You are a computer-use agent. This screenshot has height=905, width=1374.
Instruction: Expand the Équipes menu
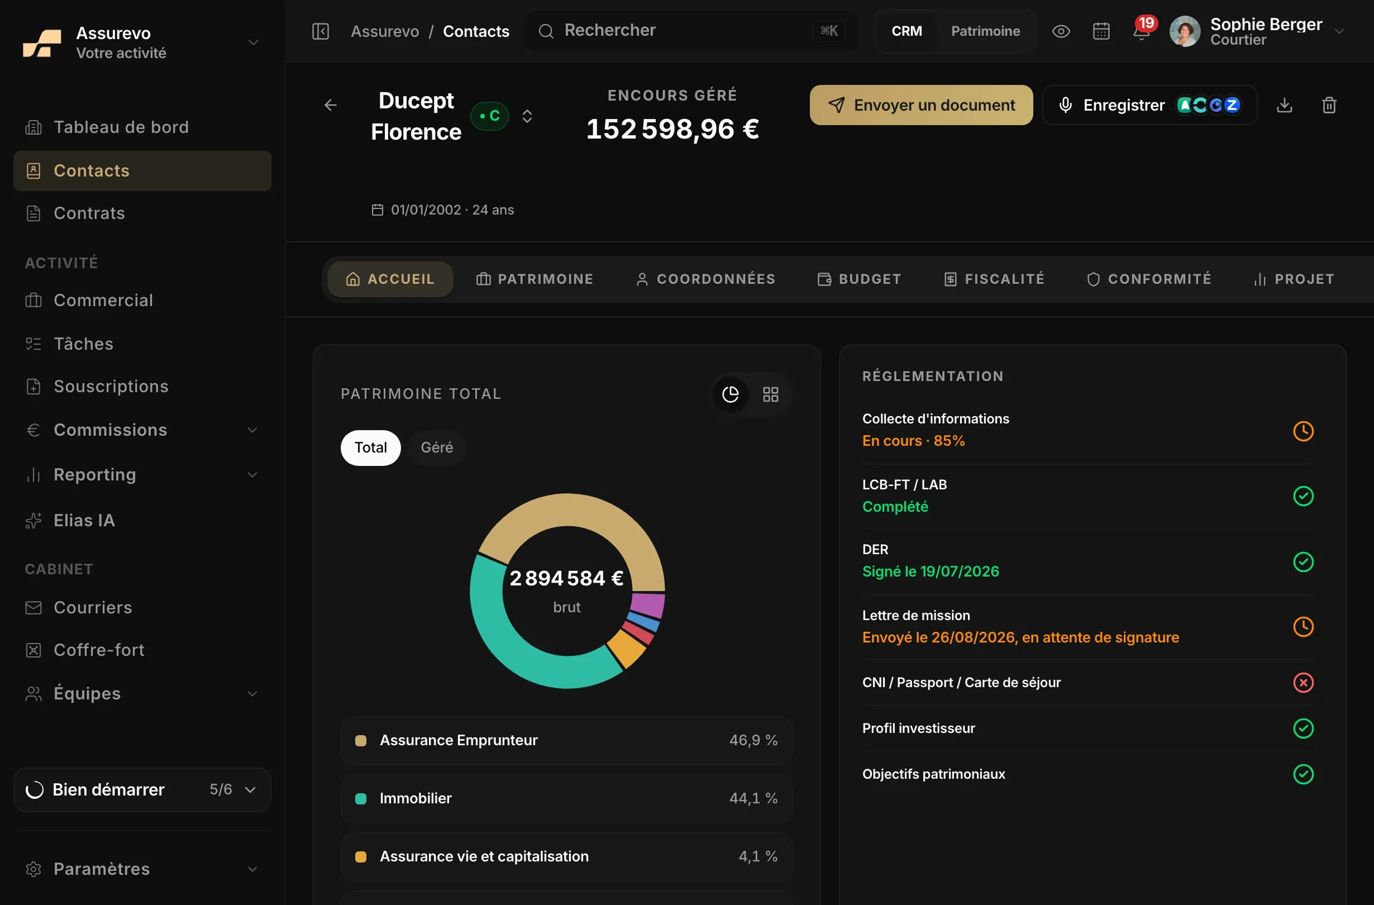coord(252,694)
